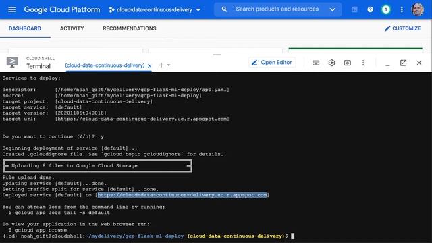Close the cloud-data-continuous-delivery terminal tab
This screenshot has height=243, width=432.
pos(149,65)
